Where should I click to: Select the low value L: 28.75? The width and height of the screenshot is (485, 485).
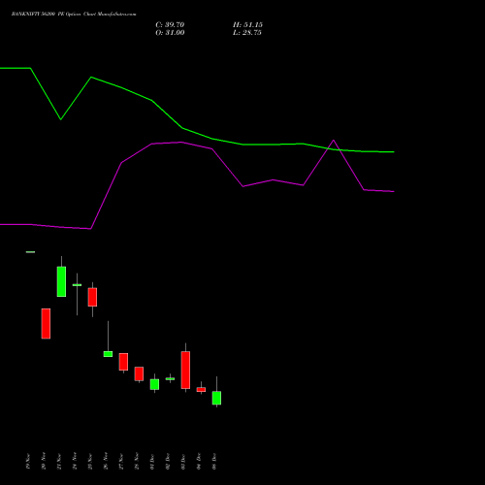(x=247, y=33)
